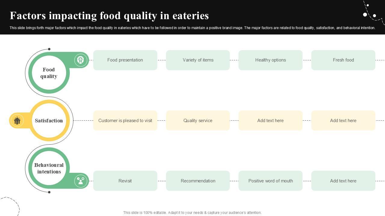Click the satisfaction people group icon

tap(17, 121)
